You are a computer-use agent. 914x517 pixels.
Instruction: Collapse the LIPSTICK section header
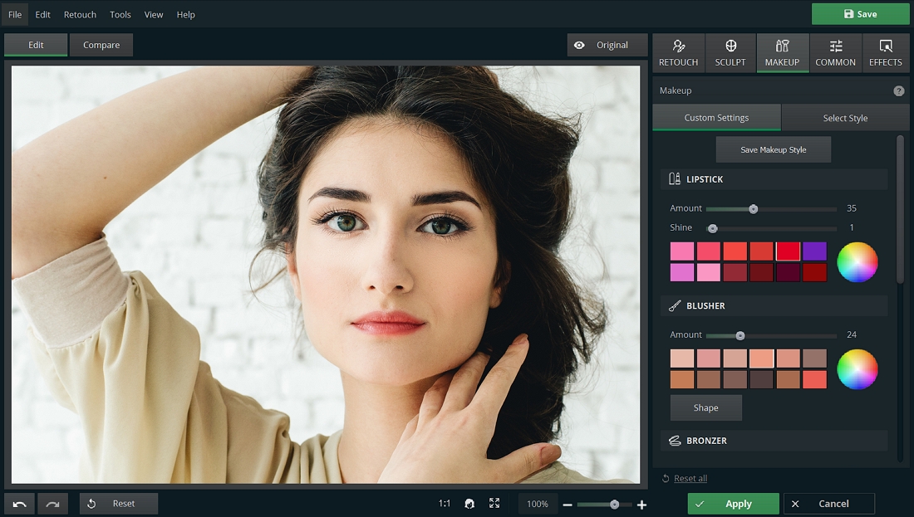774,179
